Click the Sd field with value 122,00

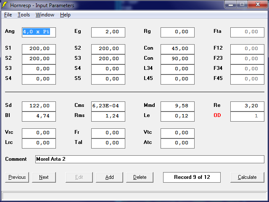(39, 106)
